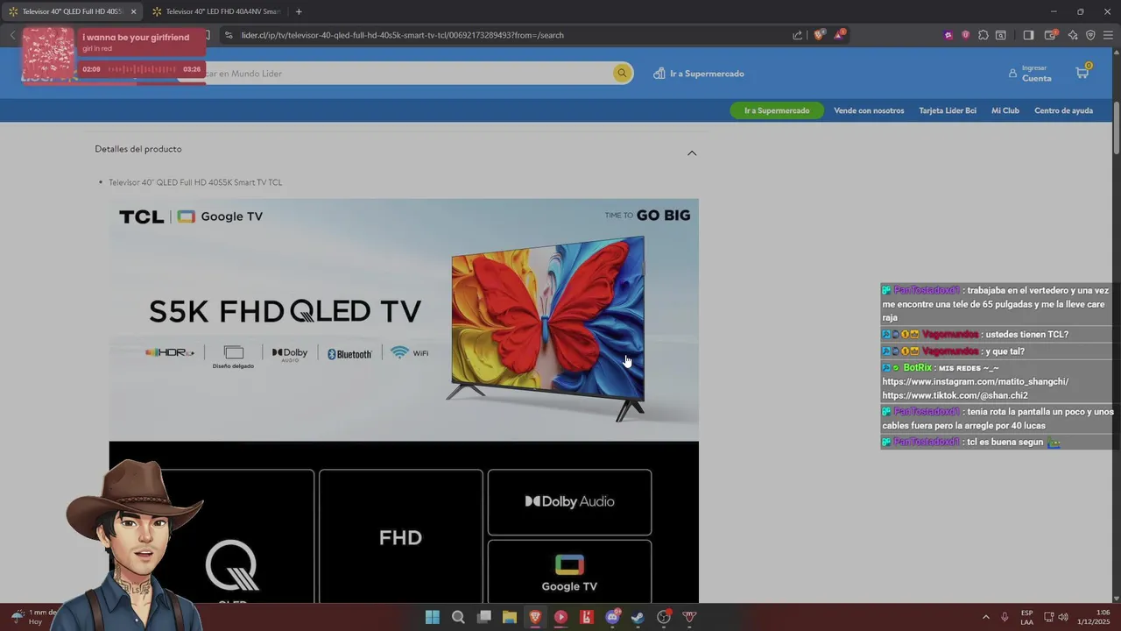Open the Brave Wallet icon
1121x631 pixels.
(x=1051, y=35)
